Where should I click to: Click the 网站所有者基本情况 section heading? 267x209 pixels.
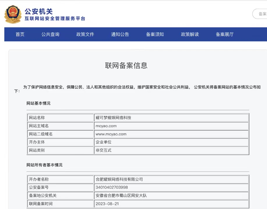pos(45,165)
